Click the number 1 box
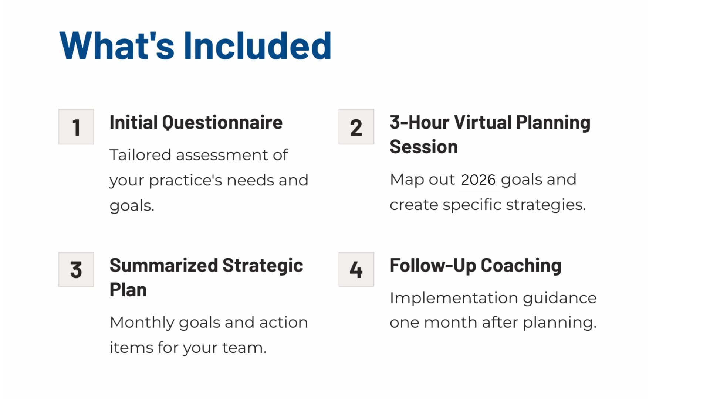 pyautogui.click(x=76, y=127)
